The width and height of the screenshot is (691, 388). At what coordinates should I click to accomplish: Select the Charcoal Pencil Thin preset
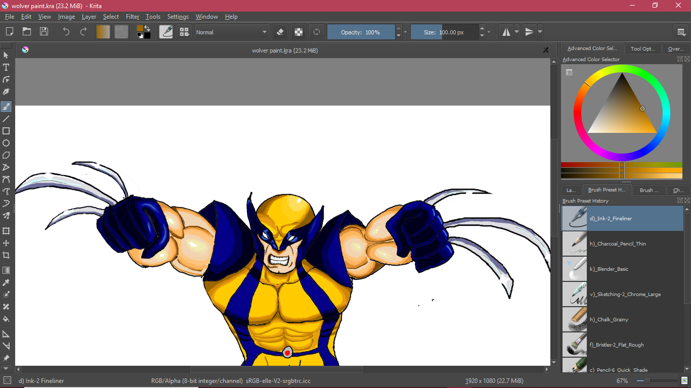(623, 244)
